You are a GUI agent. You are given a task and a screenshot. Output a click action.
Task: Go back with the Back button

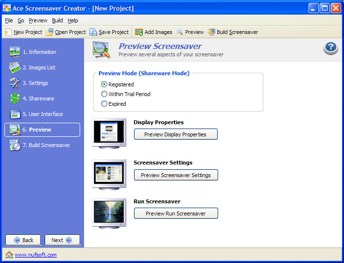tap(23, 240)
